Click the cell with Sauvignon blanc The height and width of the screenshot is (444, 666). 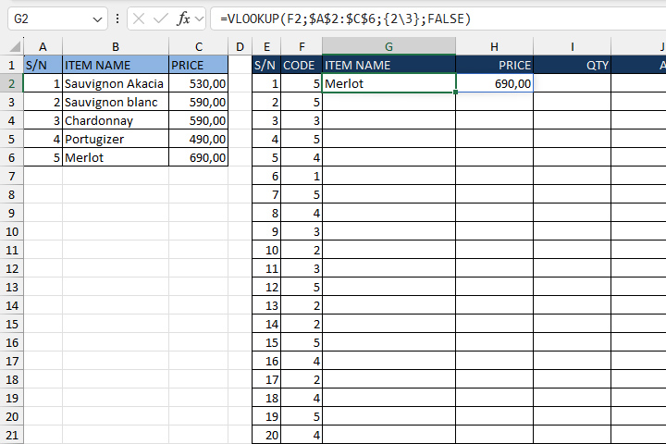tap(115, 102)
